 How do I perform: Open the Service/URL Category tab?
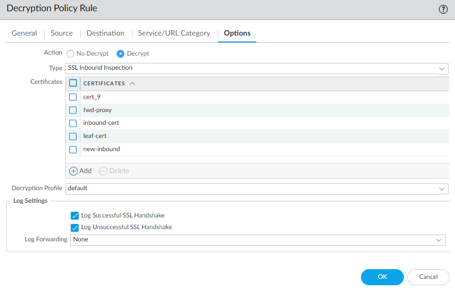point(174,33)
